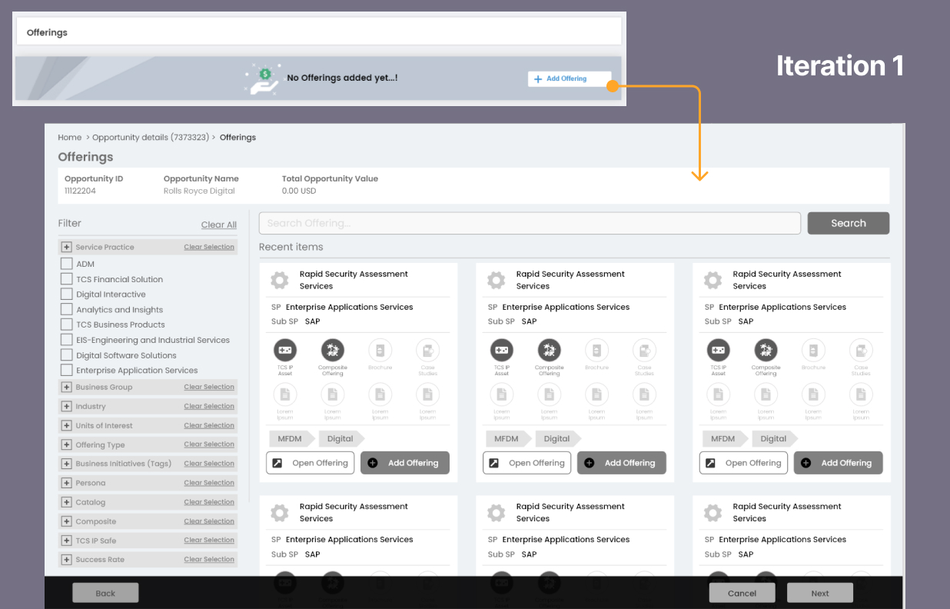
Task: Click Clear All filters link
Action: coord(218,225)
